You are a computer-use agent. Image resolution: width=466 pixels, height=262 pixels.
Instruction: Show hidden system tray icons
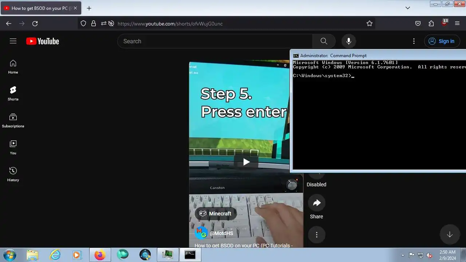point(403,255)
